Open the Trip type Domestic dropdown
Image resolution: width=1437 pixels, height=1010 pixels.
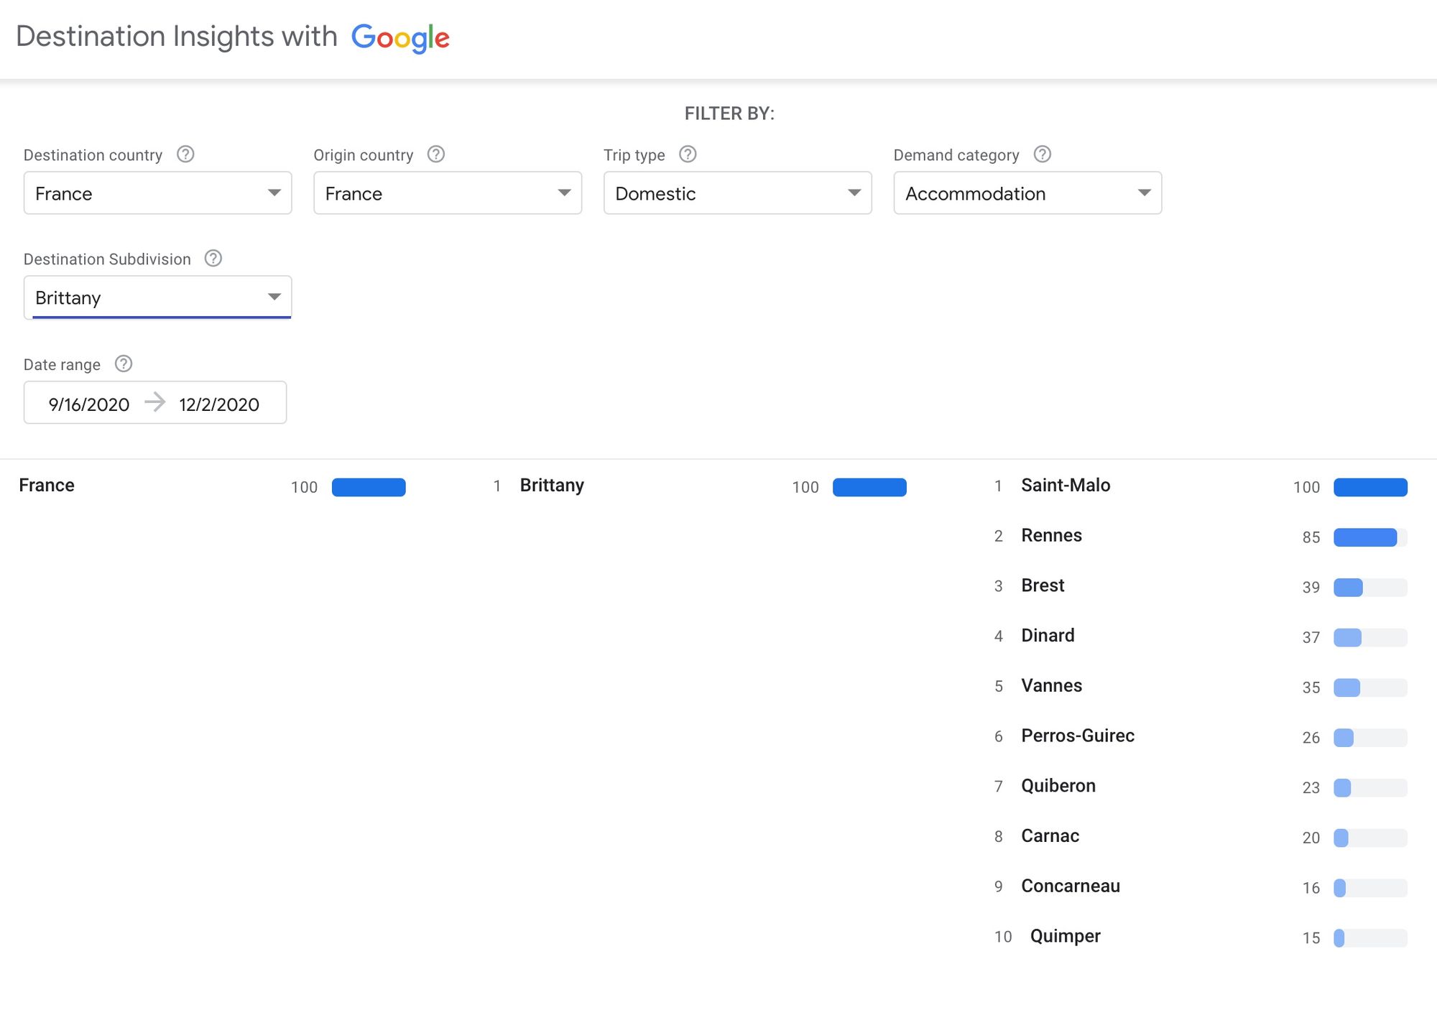737,193
